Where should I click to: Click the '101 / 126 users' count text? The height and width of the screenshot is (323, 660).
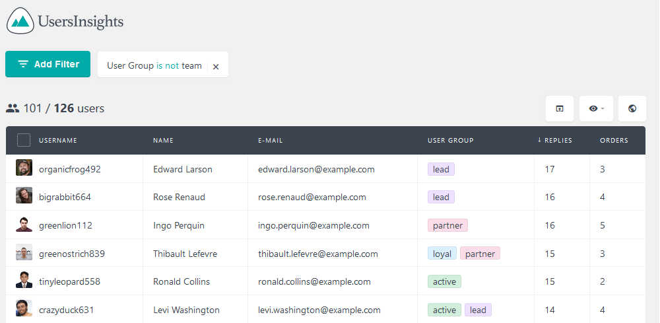[63, 108]
